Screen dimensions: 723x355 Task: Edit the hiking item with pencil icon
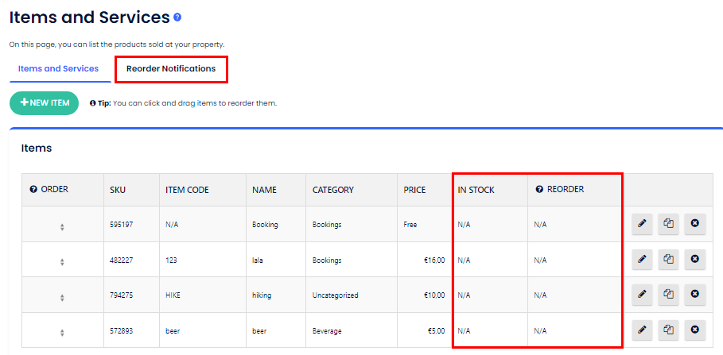tap(642, 295)
